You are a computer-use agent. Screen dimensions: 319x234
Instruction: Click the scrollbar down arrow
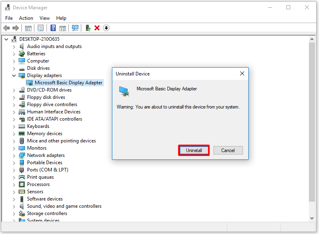[312, 218]
